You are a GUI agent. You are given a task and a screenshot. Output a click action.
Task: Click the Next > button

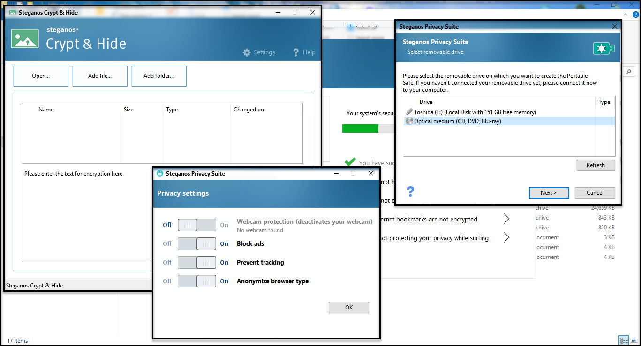549,192
